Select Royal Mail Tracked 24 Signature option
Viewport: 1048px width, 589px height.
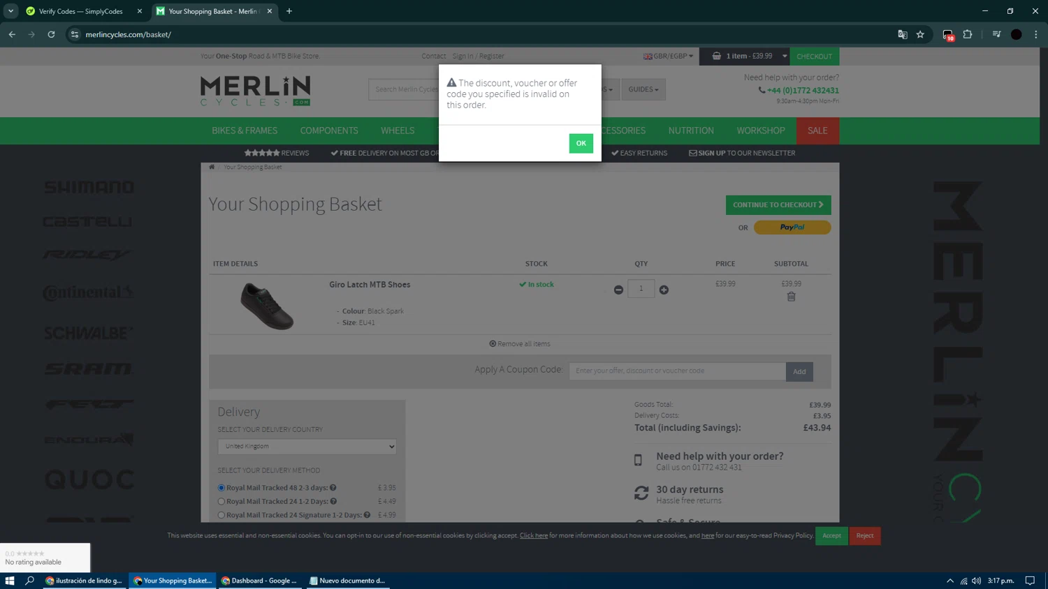[221, 515]
